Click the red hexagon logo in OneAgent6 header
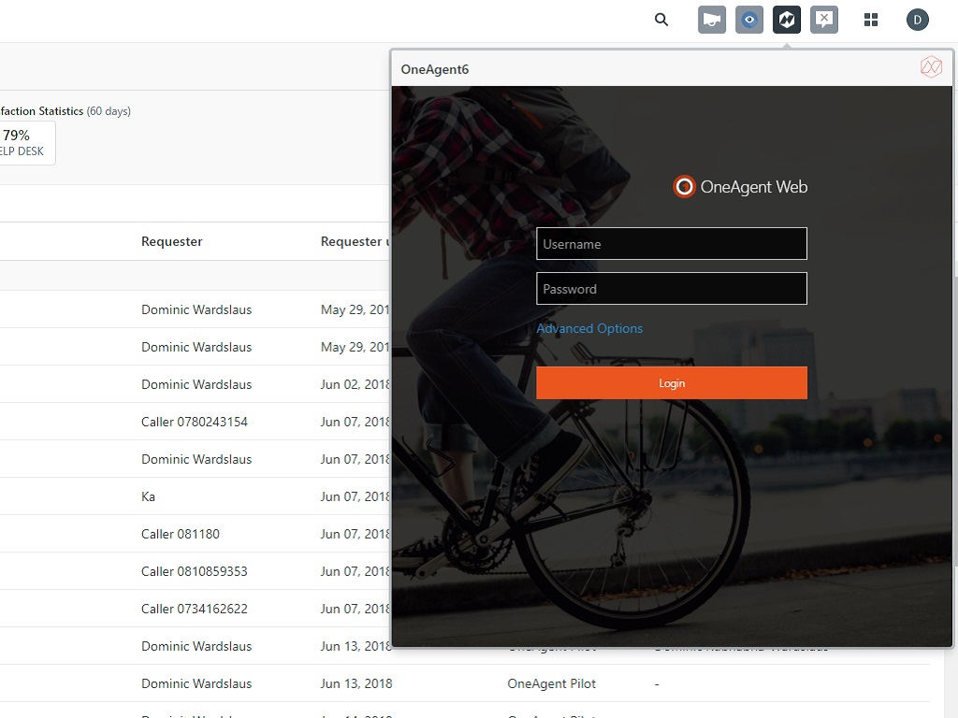The height and width of the screenshot is (718, 958). tap(931, 67)
